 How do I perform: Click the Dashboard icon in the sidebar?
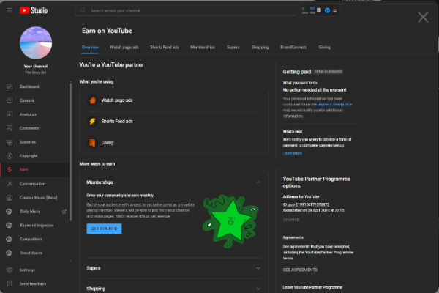[x=10, y=87]
